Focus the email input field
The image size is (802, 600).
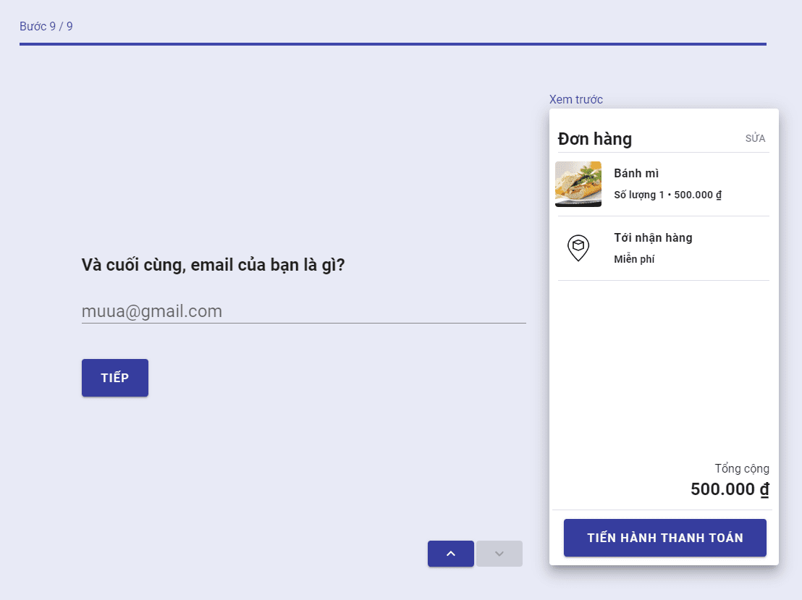pos(303,312)
